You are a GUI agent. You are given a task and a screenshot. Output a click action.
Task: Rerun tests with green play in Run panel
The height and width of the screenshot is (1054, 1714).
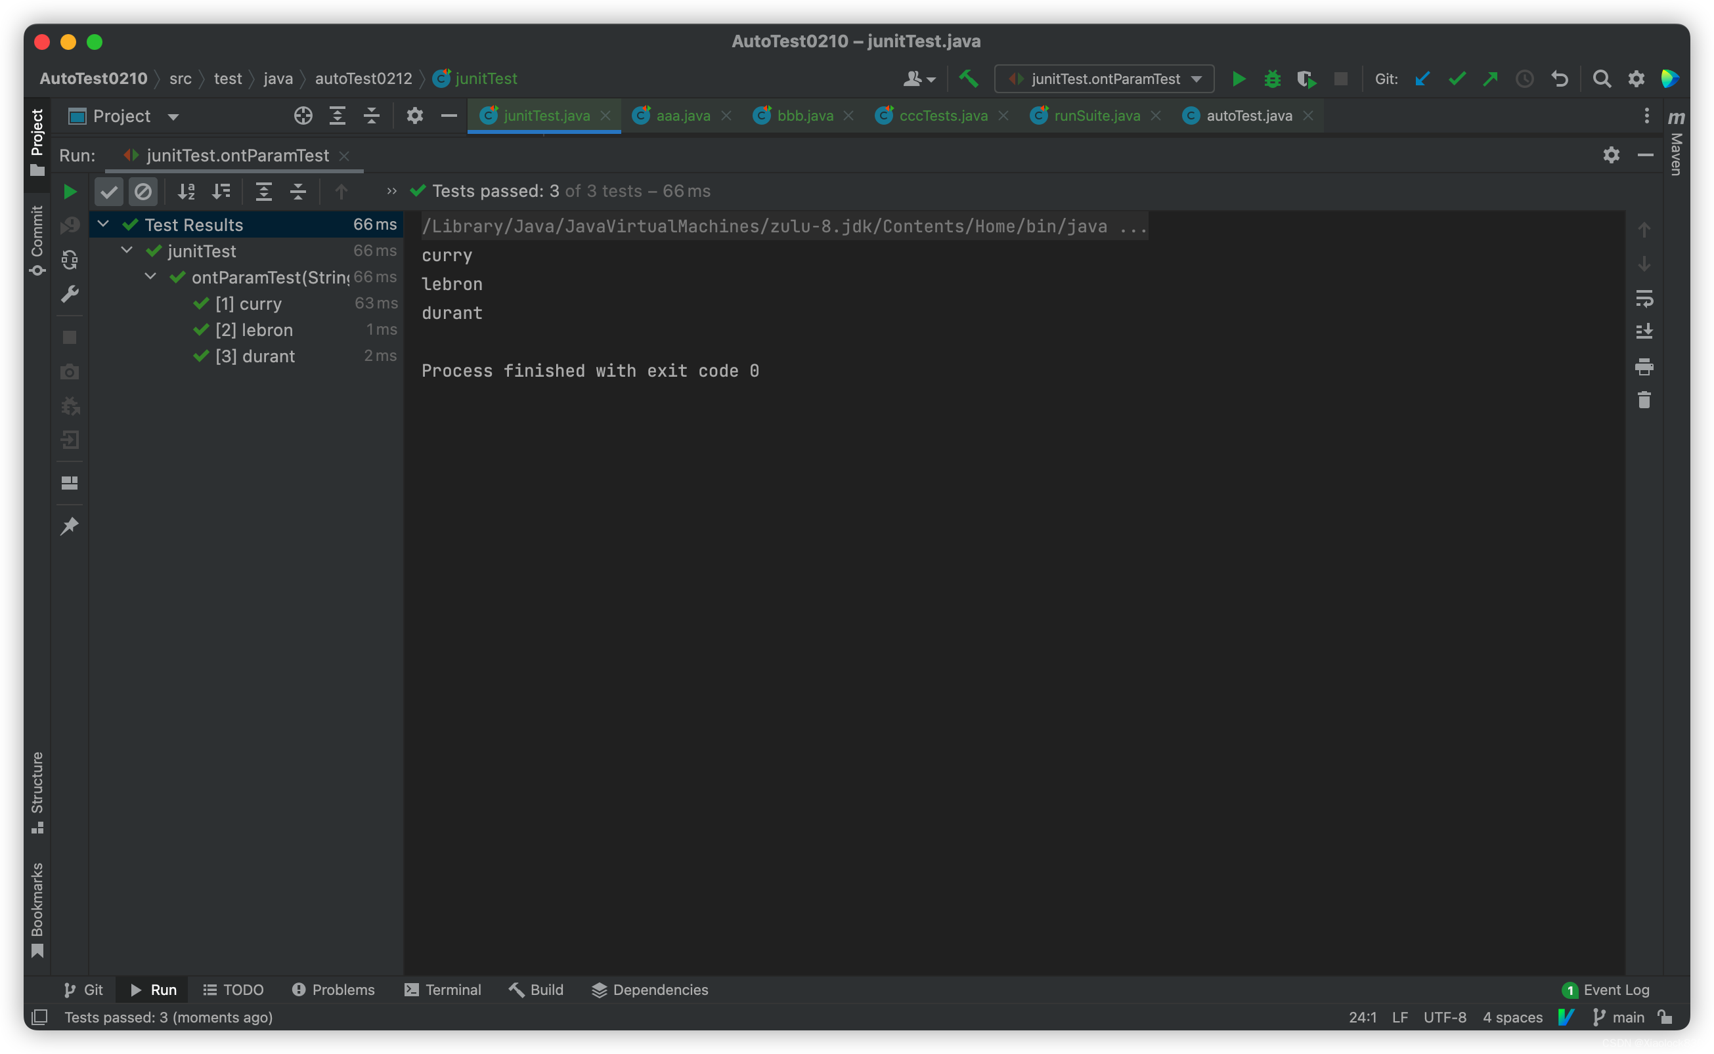(70, 191)
